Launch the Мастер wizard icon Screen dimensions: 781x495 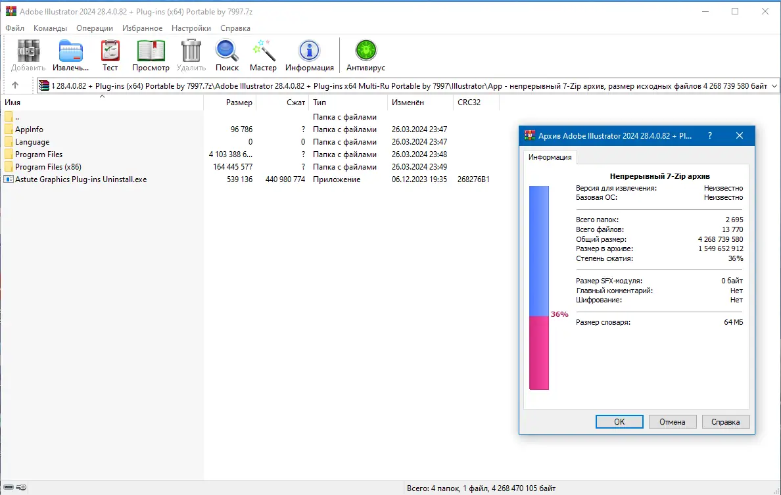[x=263, y=51]
